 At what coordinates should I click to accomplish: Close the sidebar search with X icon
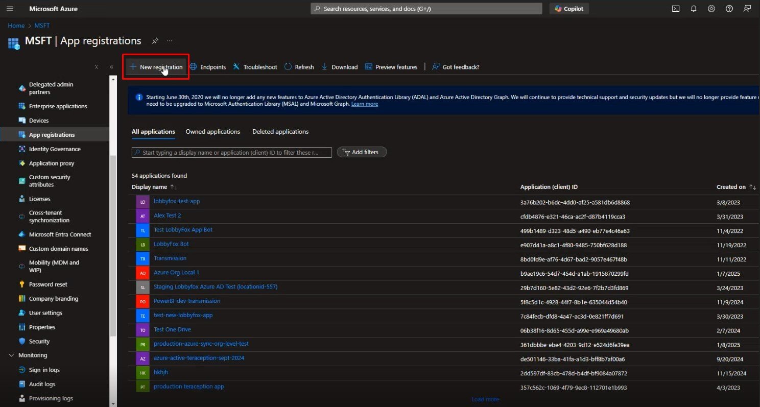point(97,67)
